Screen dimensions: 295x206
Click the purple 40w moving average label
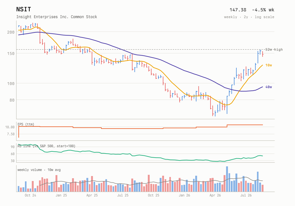coord(269,87)
